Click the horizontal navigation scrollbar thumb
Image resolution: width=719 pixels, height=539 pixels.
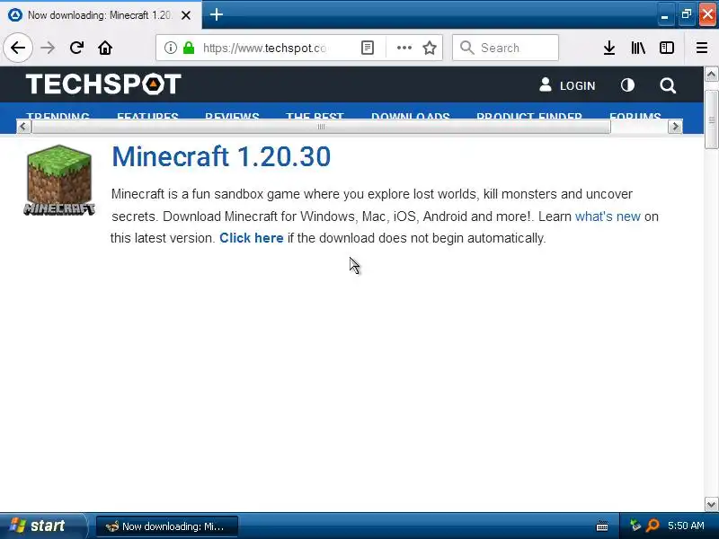[x=321, y=127]
